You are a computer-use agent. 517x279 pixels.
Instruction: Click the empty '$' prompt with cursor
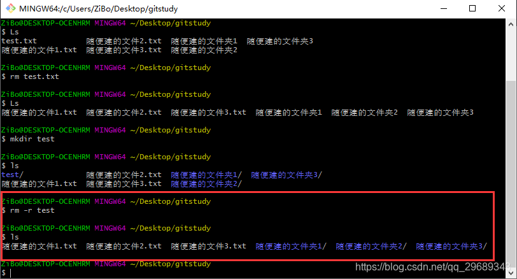click(6, 273)
